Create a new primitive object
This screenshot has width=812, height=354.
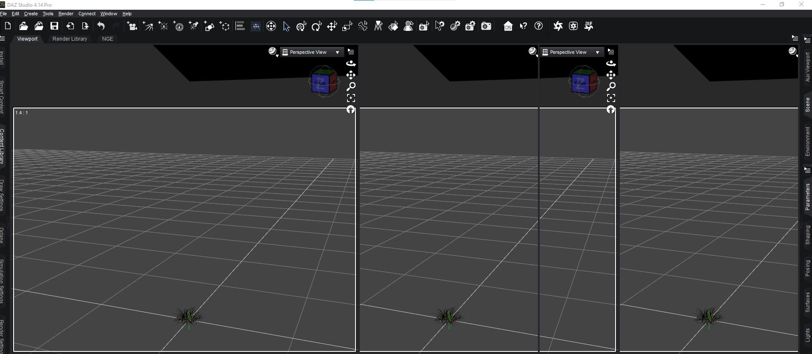(209, 26)
